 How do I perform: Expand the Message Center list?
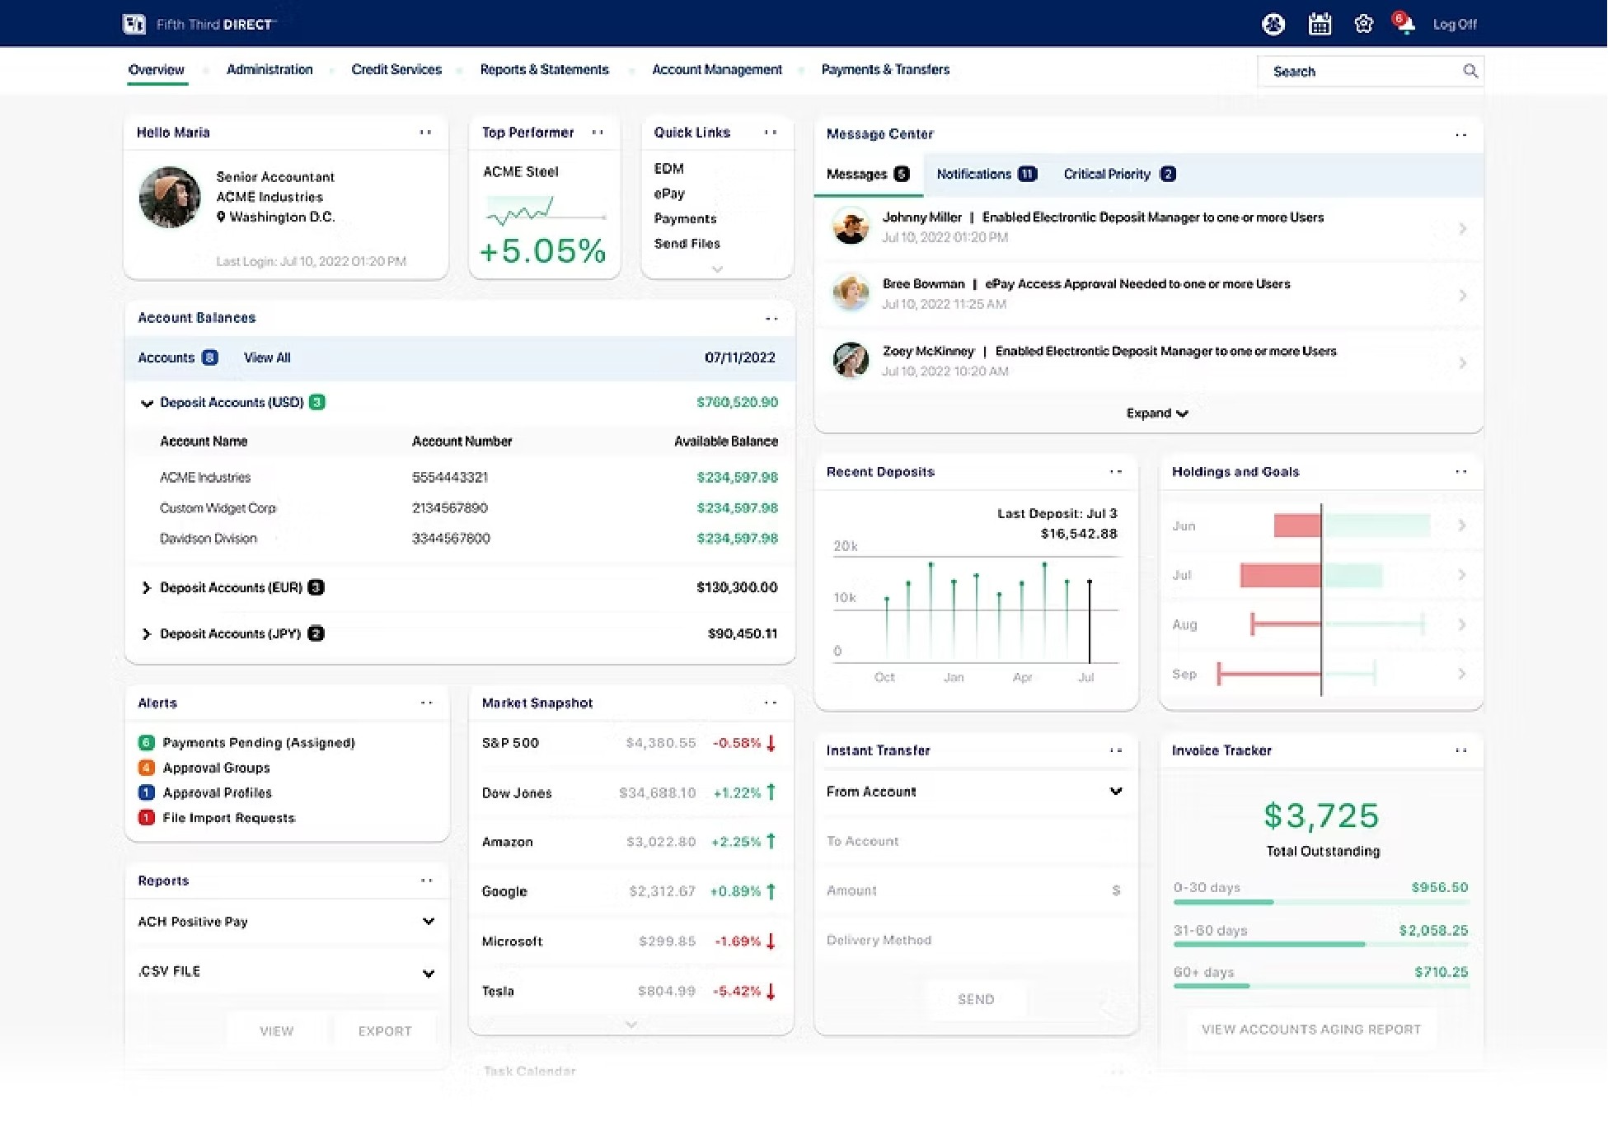click(1157, 413)
